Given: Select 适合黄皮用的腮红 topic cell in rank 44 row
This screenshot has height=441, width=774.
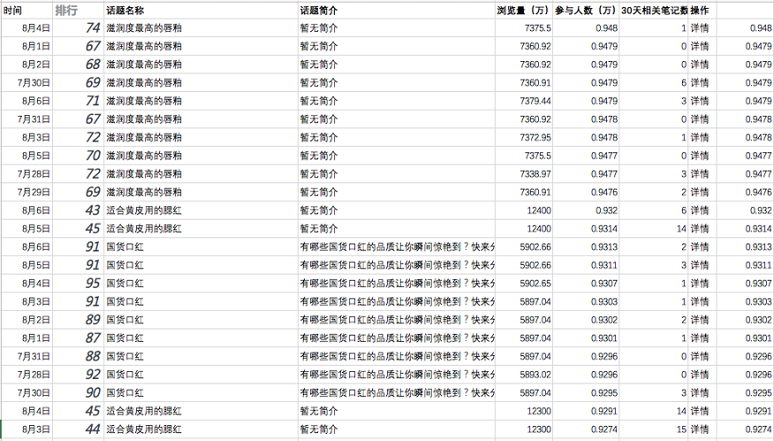Looking at the screenshot, I should point(201,430).
